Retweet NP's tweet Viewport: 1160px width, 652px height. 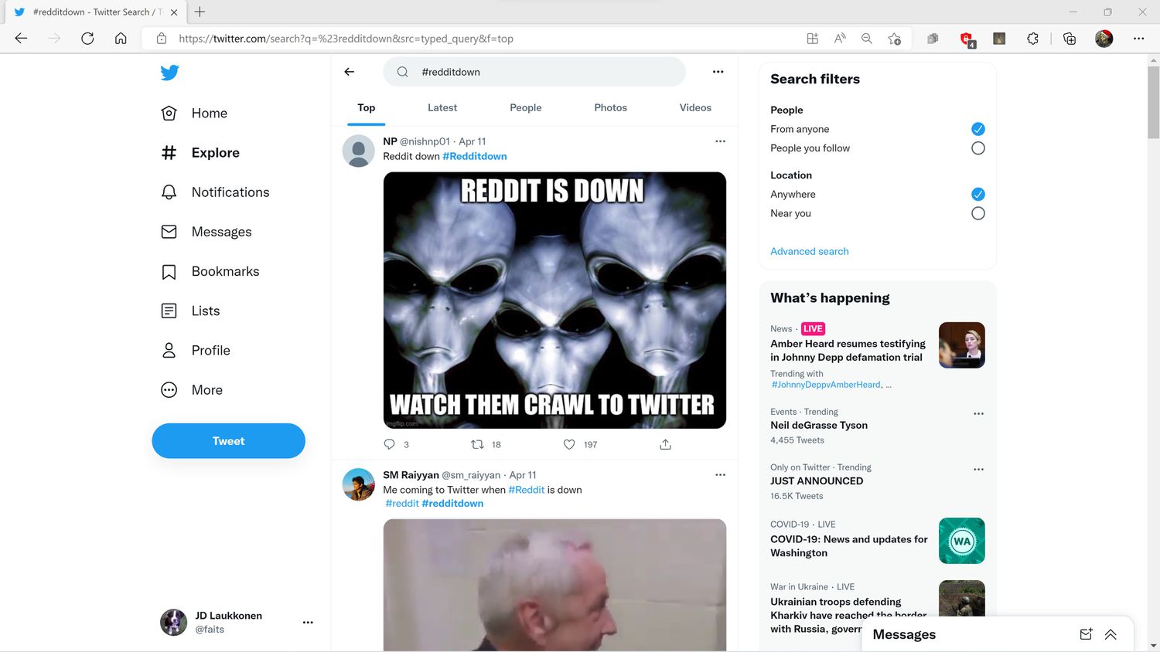(x=478, y=444)
